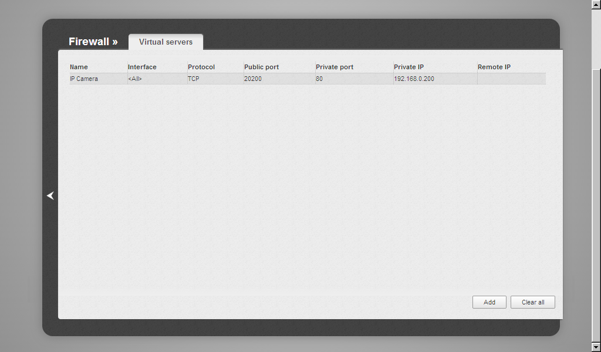Click private port value 80
The image size is (601, 352).
pyautogui.click(x=319, y=79)
